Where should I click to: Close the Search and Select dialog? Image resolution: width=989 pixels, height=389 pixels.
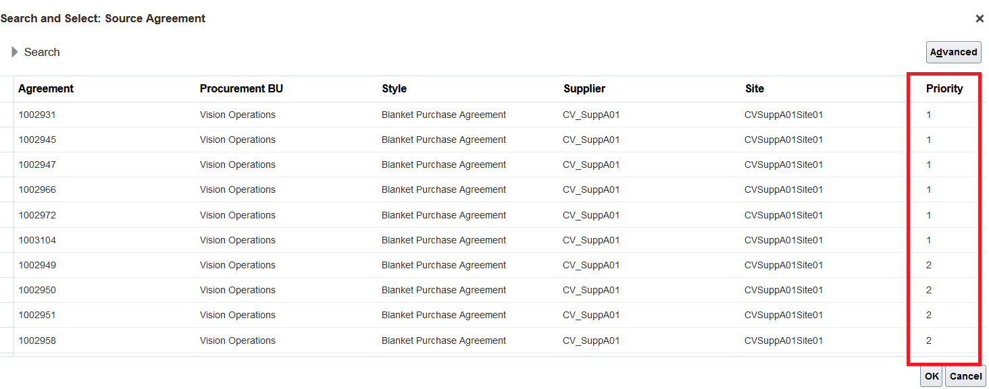pos(979,19)
